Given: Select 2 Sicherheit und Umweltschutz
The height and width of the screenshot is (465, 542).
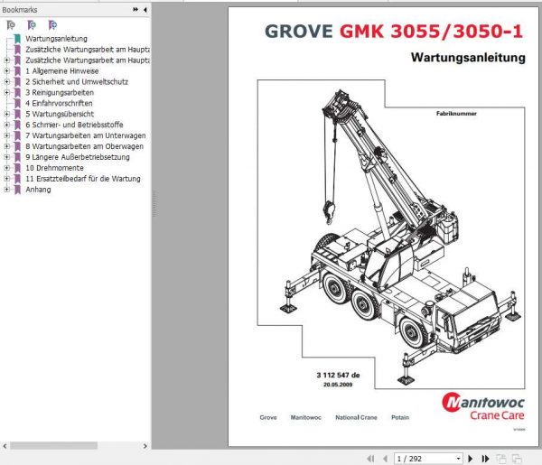Looking at the screenshot, I should point(77,81).
